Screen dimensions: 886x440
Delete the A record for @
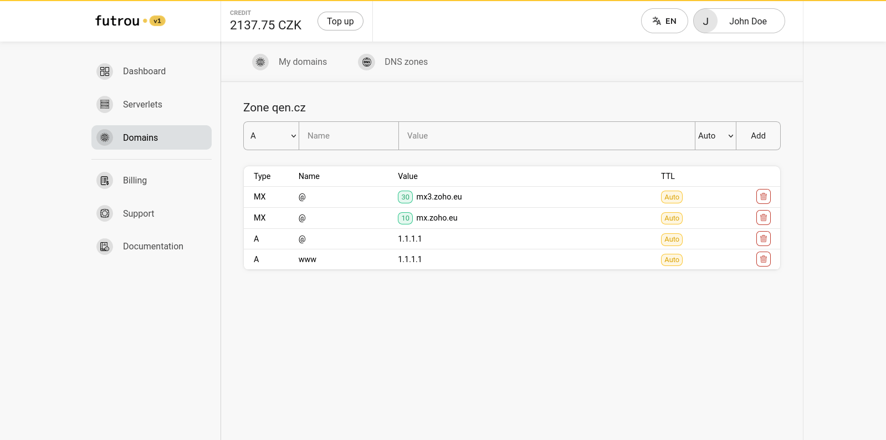pos(764,239)
